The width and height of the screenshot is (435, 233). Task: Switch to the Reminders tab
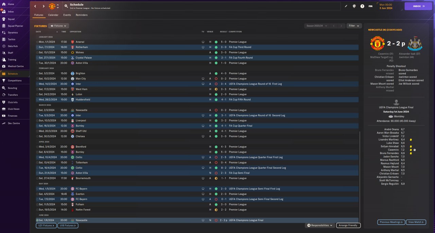(x=82, y=15)
